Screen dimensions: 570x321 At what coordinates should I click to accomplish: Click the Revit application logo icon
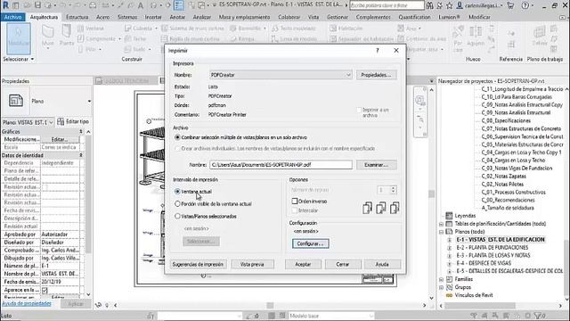coord(5,5)
